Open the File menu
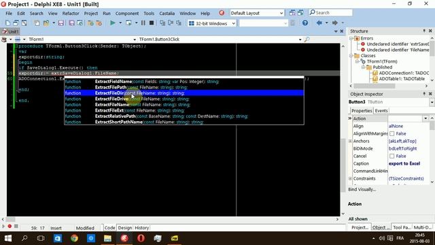The image size is (435, 245). click(9, 14)
